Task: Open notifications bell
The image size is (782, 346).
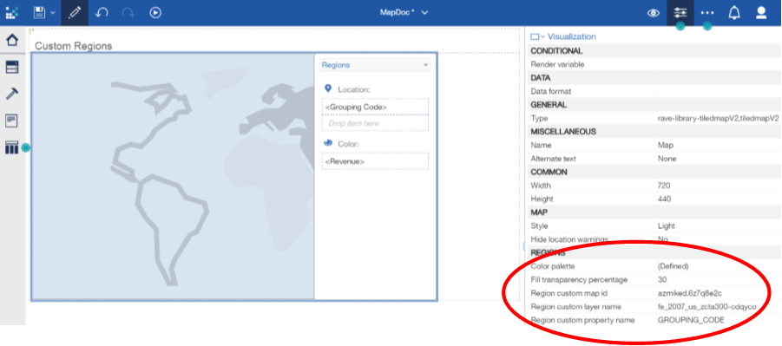Action: (734, 13)
